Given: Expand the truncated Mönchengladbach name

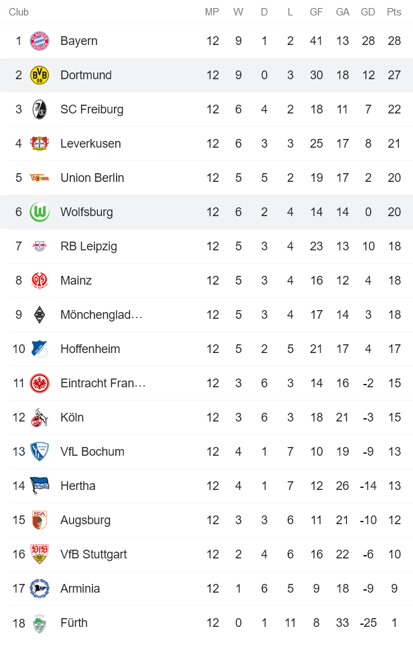Looking at the screenshot, I should point(103,314).
